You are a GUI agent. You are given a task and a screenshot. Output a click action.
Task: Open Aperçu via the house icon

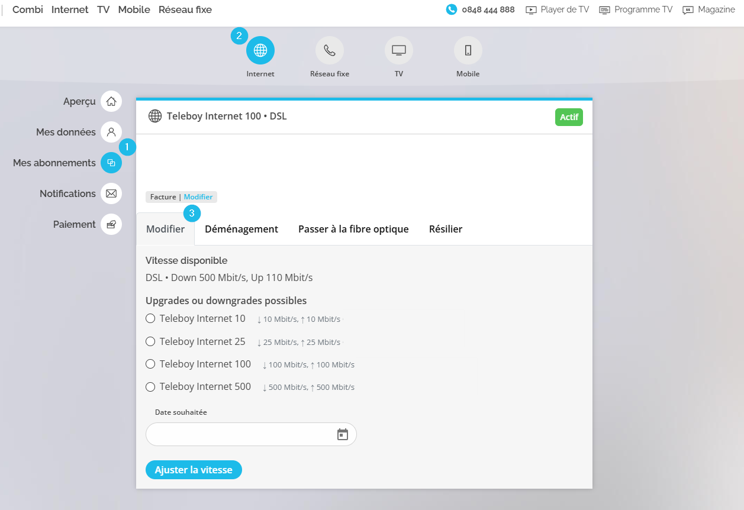(x=111, y=101)
